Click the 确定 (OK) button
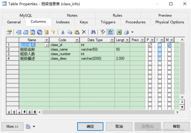191x133 pixels. (90, 126)
